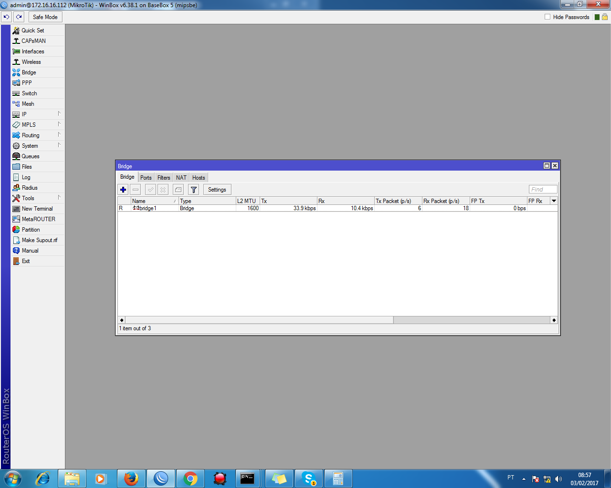The width and height of the screenshot is (611, 488).
Task: Toggle Safe Mode button
Action: pyautogui.click(x=45, y=17)
